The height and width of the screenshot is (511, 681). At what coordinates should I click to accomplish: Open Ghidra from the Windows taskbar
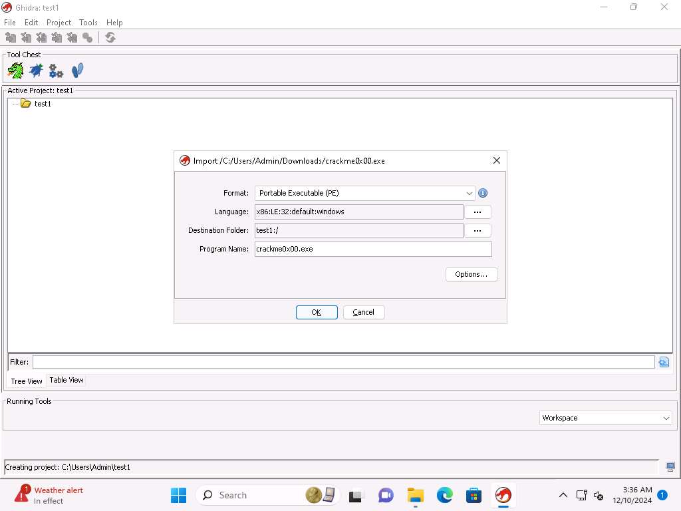503,495
